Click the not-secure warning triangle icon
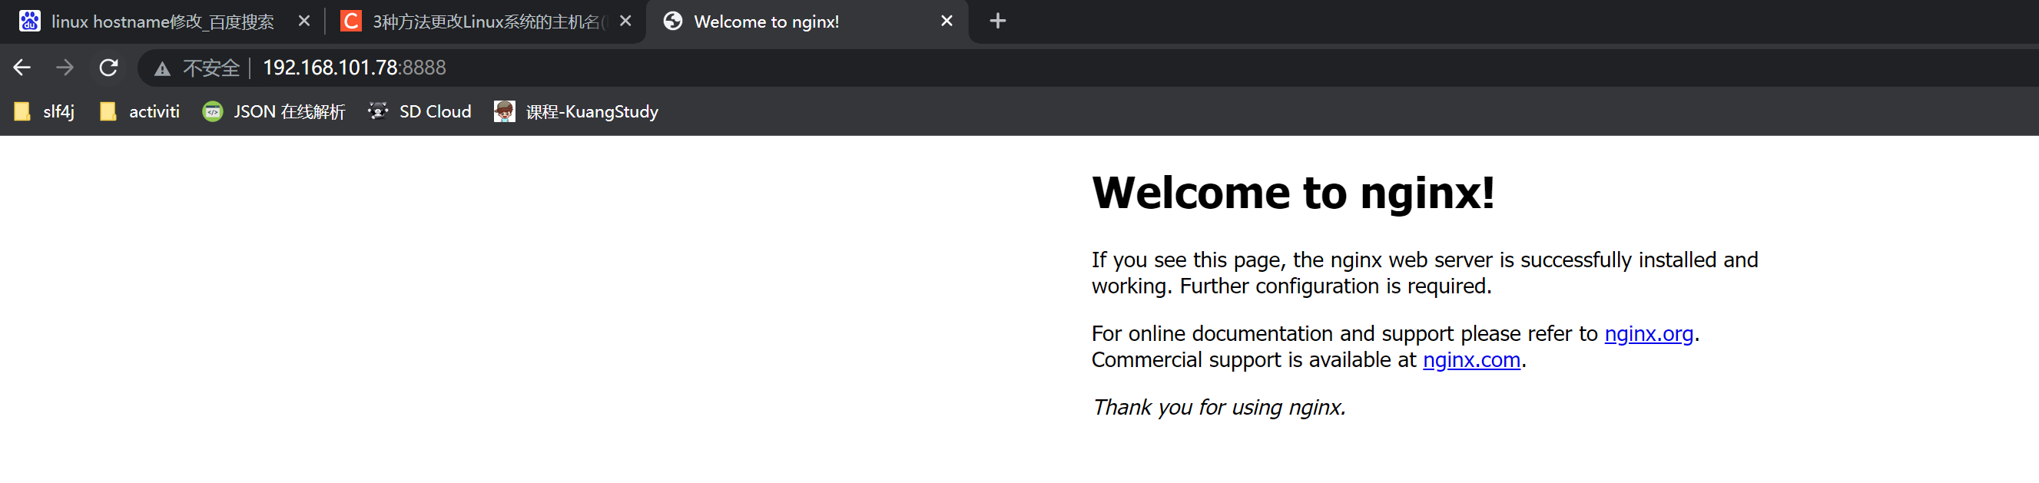 coord(162,69)
